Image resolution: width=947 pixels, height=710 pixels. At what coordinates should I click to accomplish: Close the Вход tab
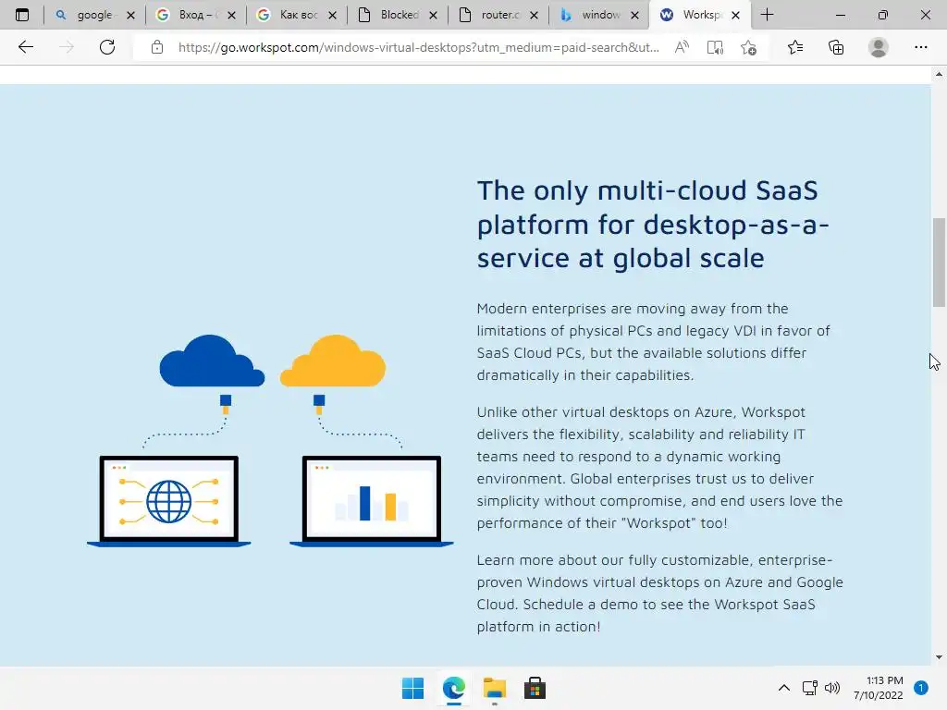(x=231, y=15)
